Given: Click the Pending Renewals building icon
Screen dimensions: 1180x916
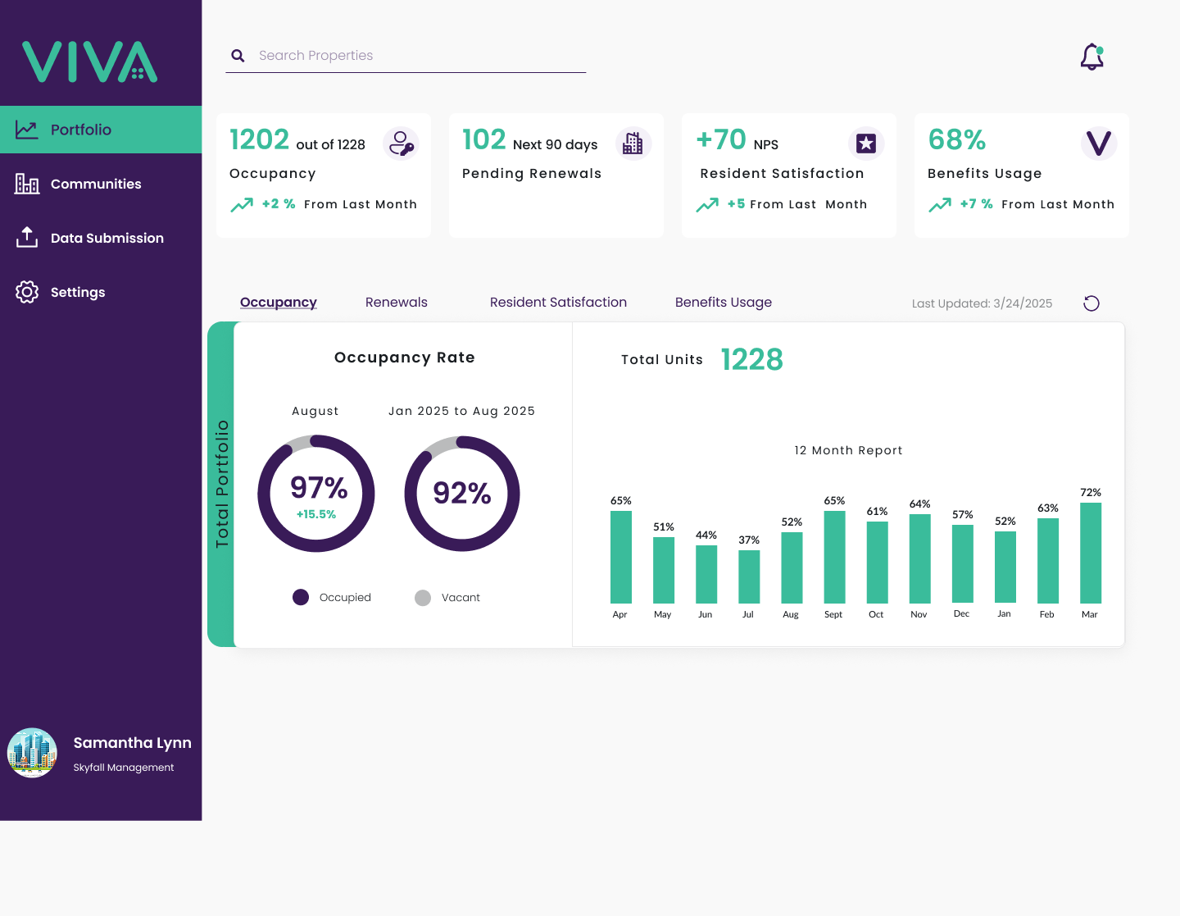Looking at the screenshot, I should 633,144.
